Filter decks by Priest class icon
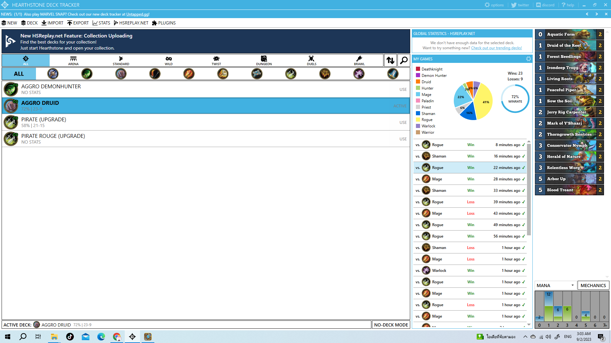 257,74
